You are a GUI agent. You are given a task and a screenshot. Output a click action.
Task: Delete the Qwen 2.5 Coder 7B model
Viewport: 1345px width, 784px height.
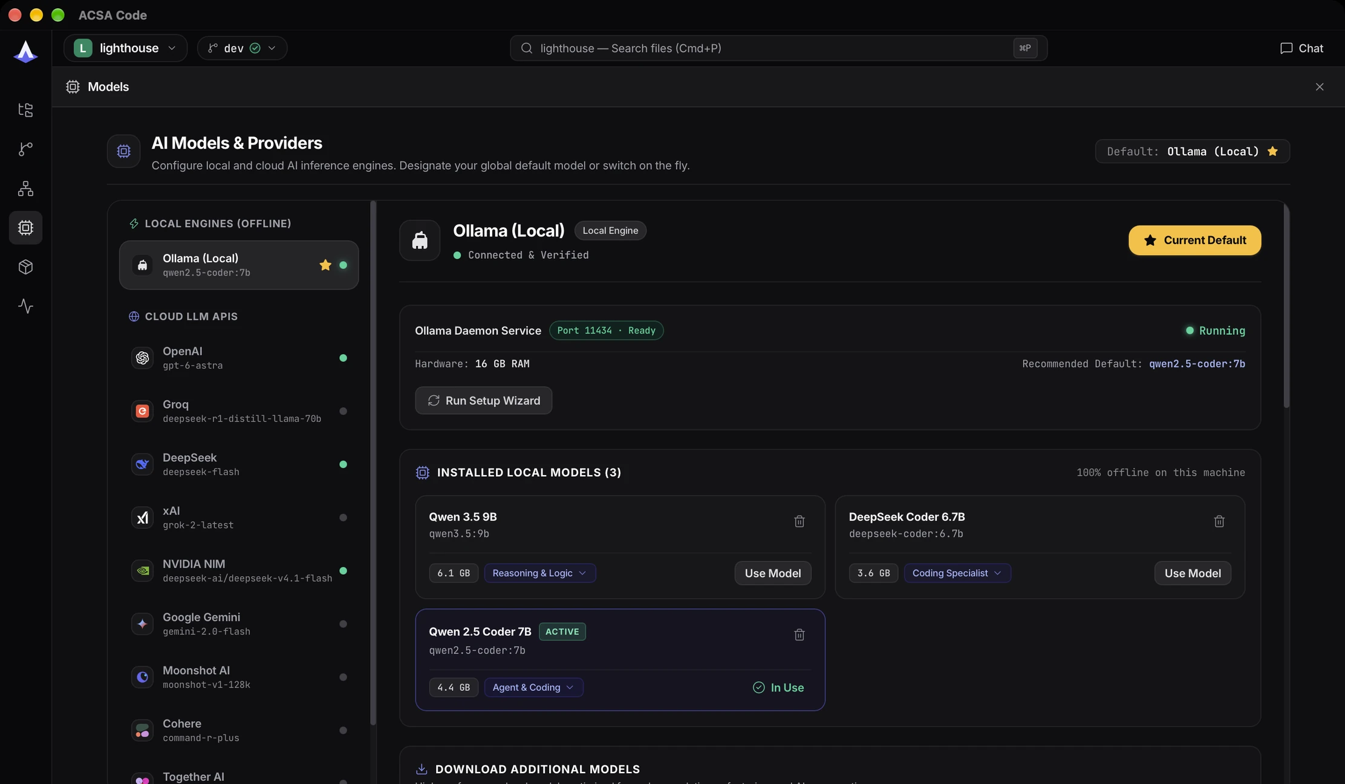click(799, 635)
